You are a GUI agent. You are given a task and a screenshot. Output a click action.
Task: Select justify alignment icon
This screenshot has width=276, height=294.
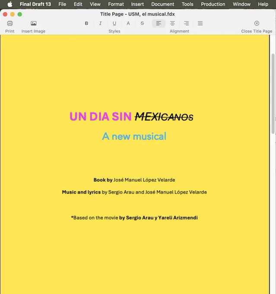200,23
